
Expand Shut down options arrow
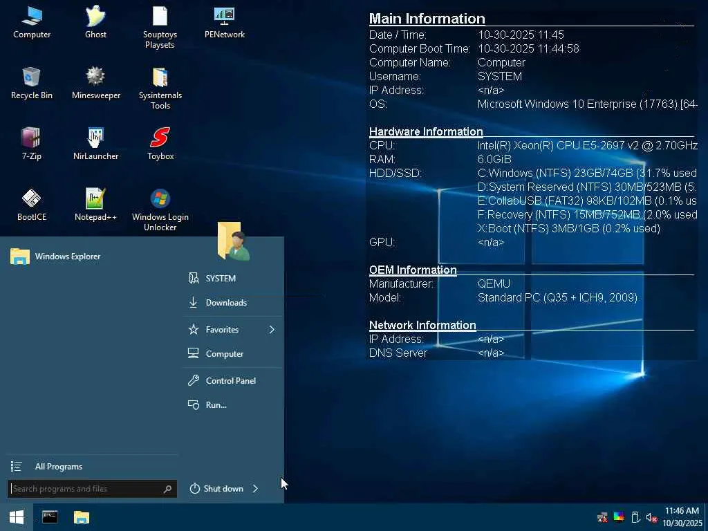tap(256, 489)
